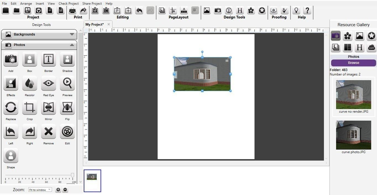
Task: Click the page thumbnail below the canvas
Action: pyautogui.click(x=92, y=181)
